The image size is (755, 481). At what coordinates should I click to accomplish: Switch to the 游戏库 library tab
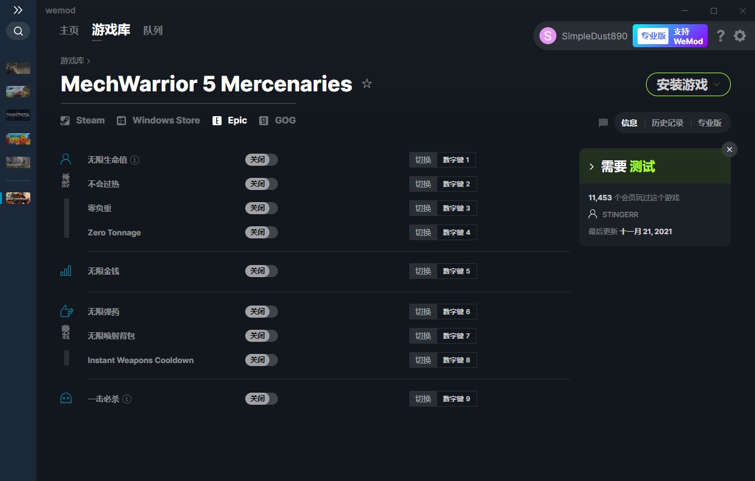111,30
